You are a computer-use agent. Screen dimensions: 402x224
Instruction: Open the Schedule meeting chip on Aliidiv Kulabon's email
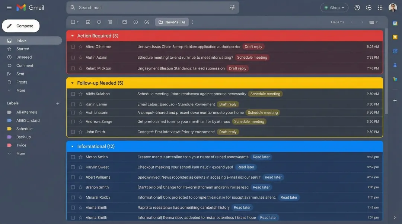(x=265, y=93)
